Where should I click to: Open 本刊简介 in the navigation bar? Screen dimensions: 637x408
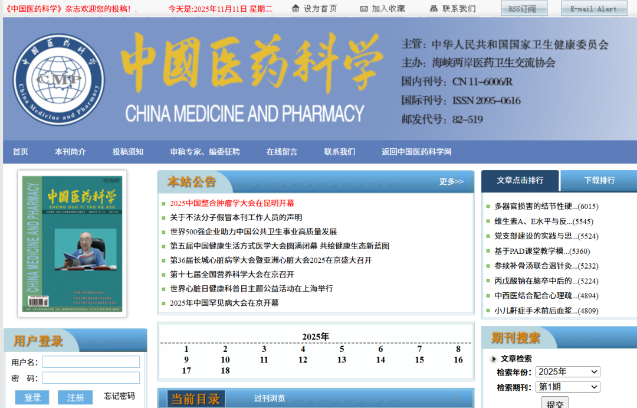coord(70,152)
